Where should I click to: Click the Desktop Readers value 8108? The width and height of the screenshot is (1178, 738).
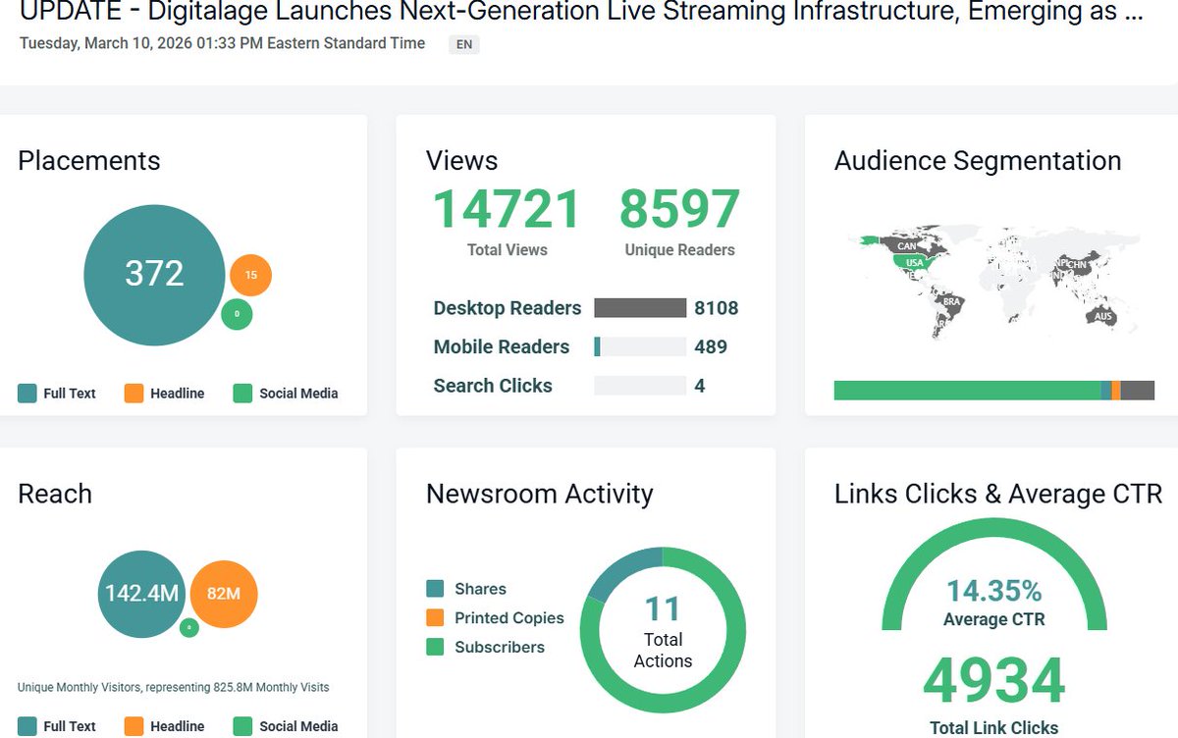pos(716,308)
